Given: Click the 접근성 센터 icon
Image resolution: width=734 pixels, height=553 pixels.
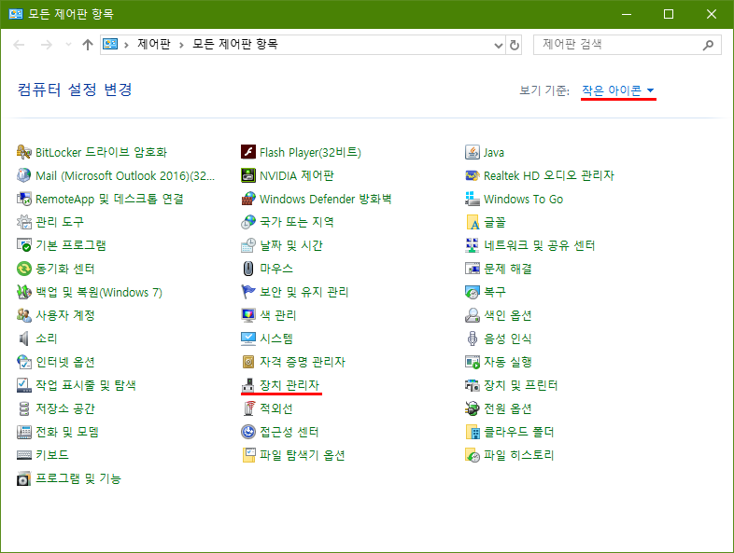Looking at the screenshot, I should click(248, 432).
